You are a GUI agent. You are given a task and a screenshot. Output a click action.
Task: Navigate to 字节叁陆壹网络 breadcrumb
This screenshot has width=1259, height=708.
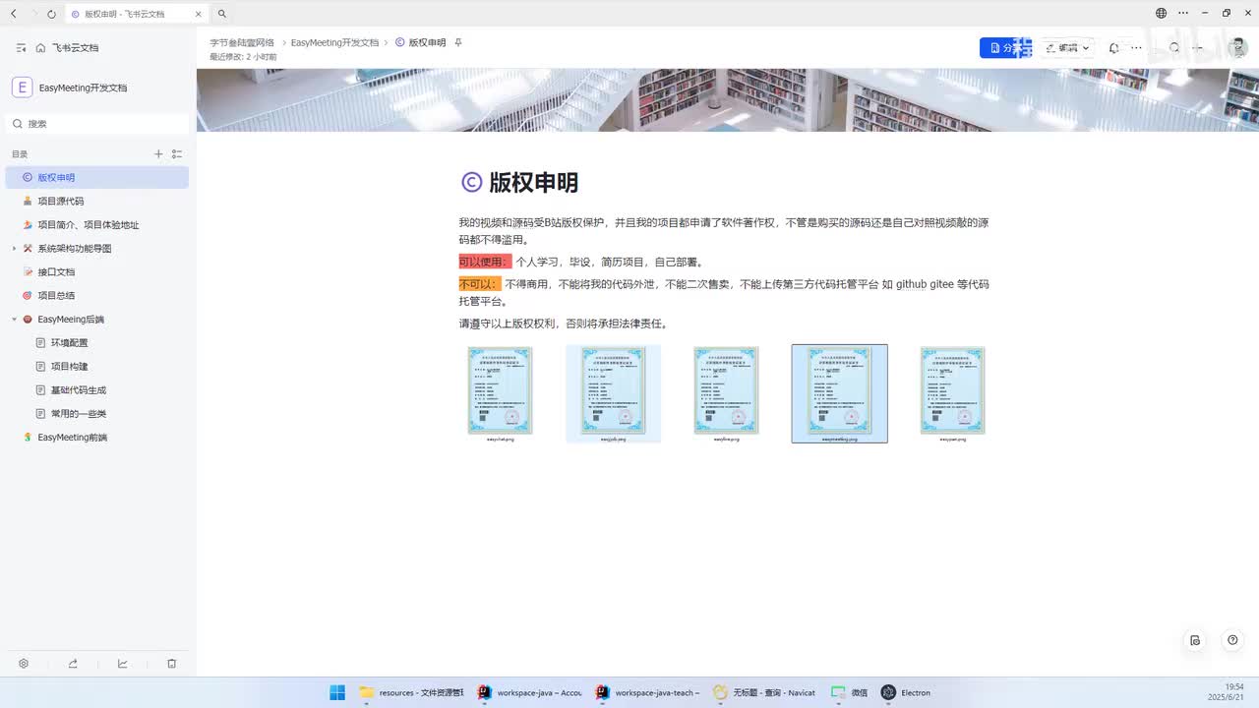[x=242, y=43]
